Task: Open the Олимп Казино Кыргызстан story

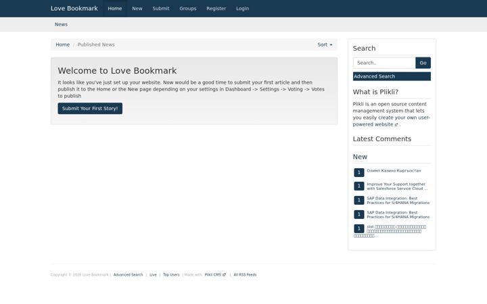Action: point(394,171)
